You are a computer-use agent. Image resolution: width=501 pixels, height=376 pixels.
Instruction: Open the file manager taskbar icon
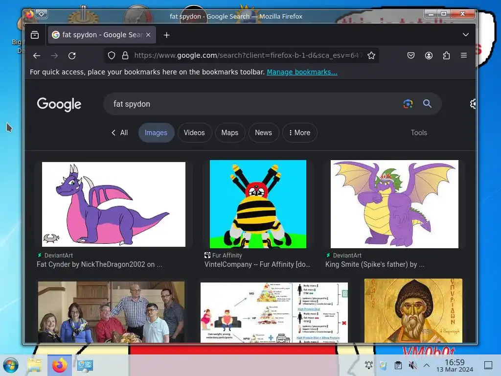point(34,365)
